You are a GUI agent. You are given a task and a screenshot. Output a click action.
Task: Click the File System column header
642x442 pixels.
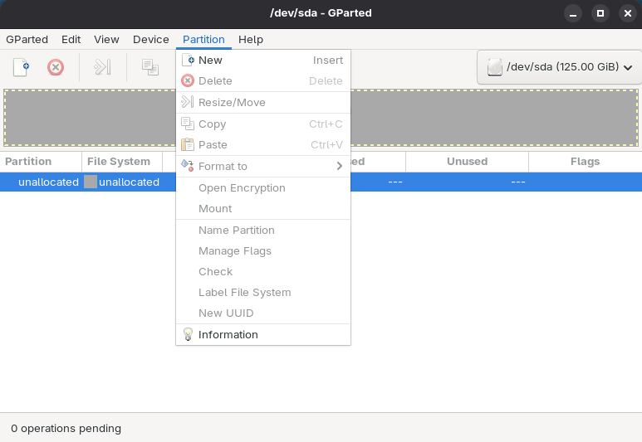[x=119, y=162]
